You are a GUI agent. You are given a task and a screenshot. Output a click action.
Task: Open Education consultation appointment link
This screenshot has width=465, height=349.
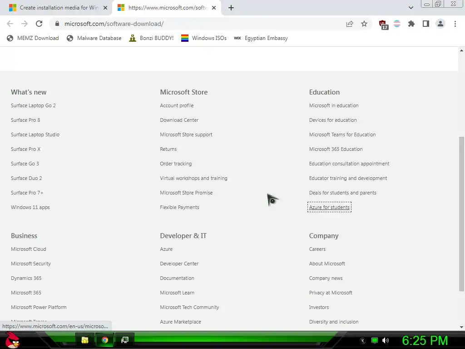click(x=349, y=164)
